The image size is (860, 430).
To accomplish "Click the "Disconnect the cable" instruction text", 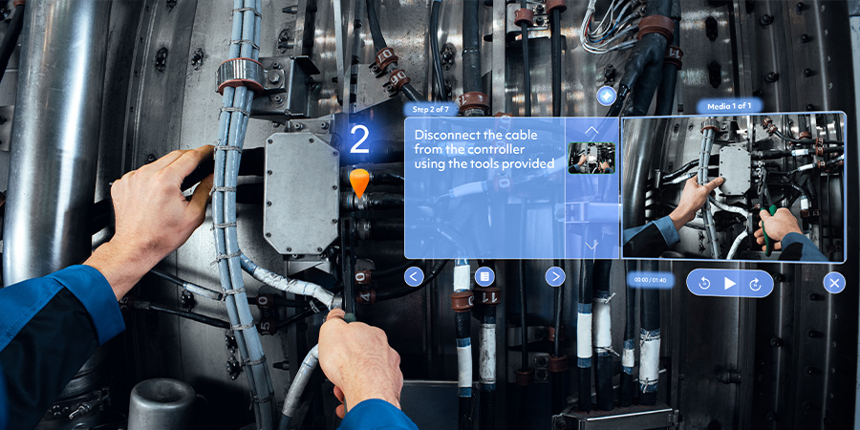I will click(x=484, y=150).
